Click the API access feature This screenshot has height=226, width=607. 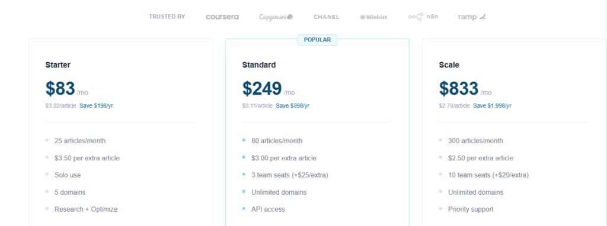coord(269,209)
